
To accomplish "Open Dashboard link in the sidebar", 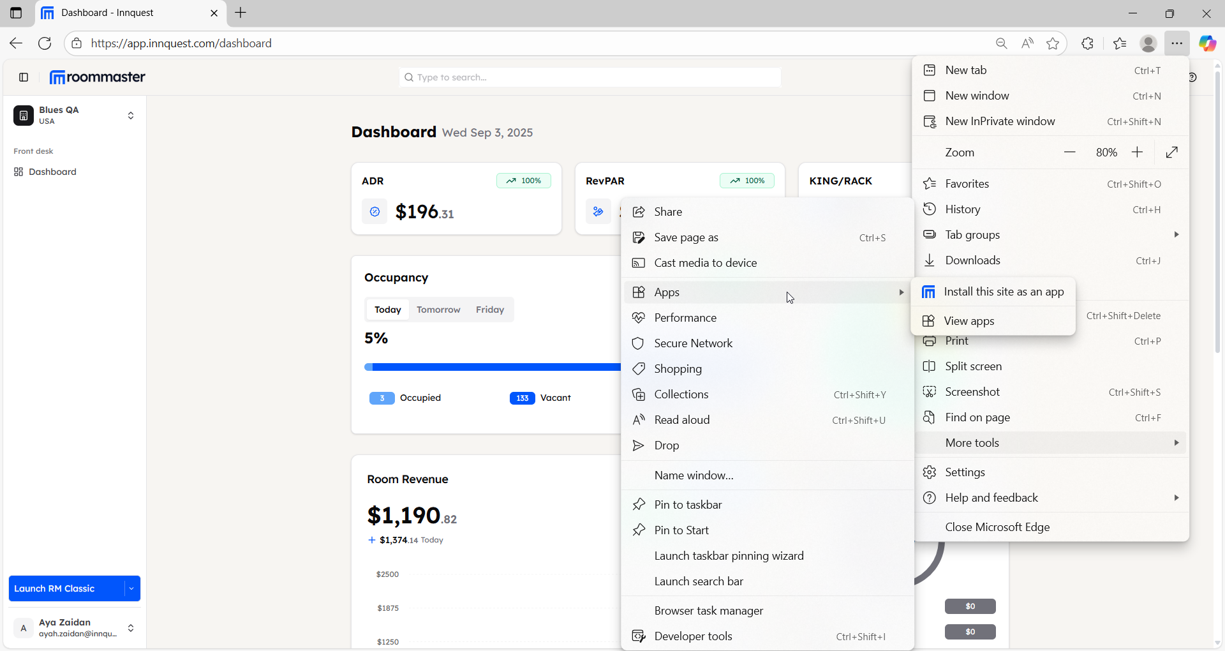I will pos(52,172).
